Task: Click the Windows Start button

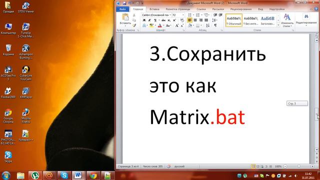Action: [x=5, y=175]
